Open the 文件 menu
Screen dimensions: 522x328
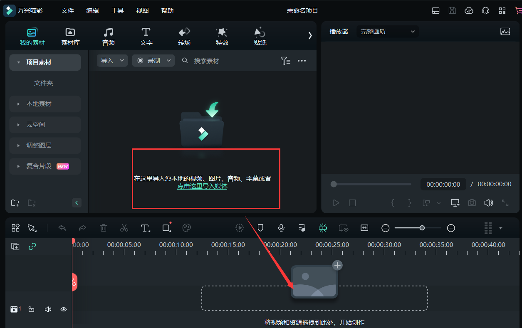[x=67, y=11]
